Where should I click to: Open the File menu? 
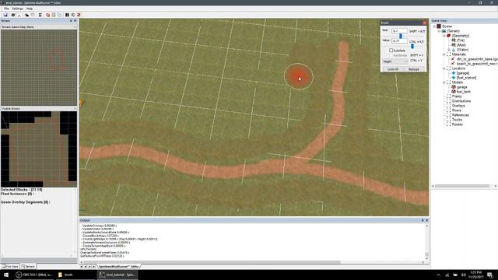(x=6, y=9)
